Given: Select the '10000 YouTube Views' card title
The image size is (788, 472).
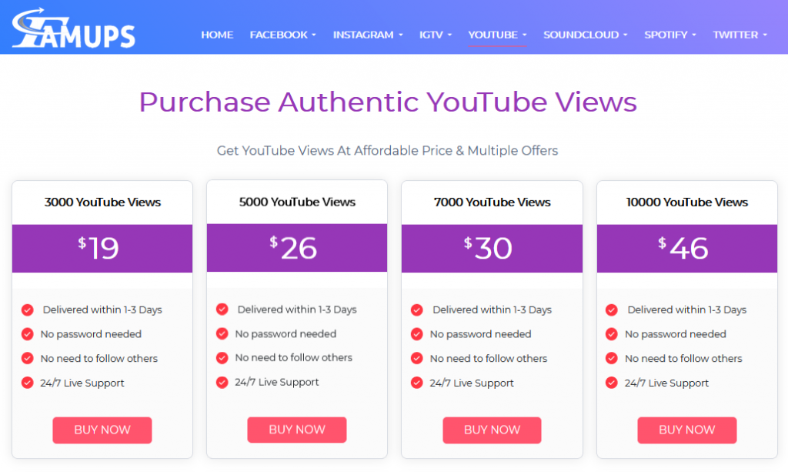Looking at the screenshot, I should 687,202.
